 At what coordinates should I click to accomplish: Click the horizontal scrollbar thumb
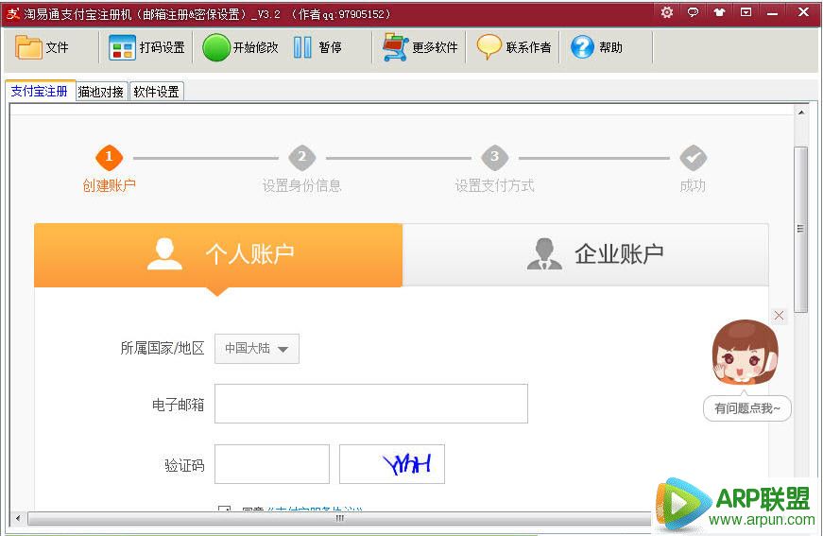[339, 519]
